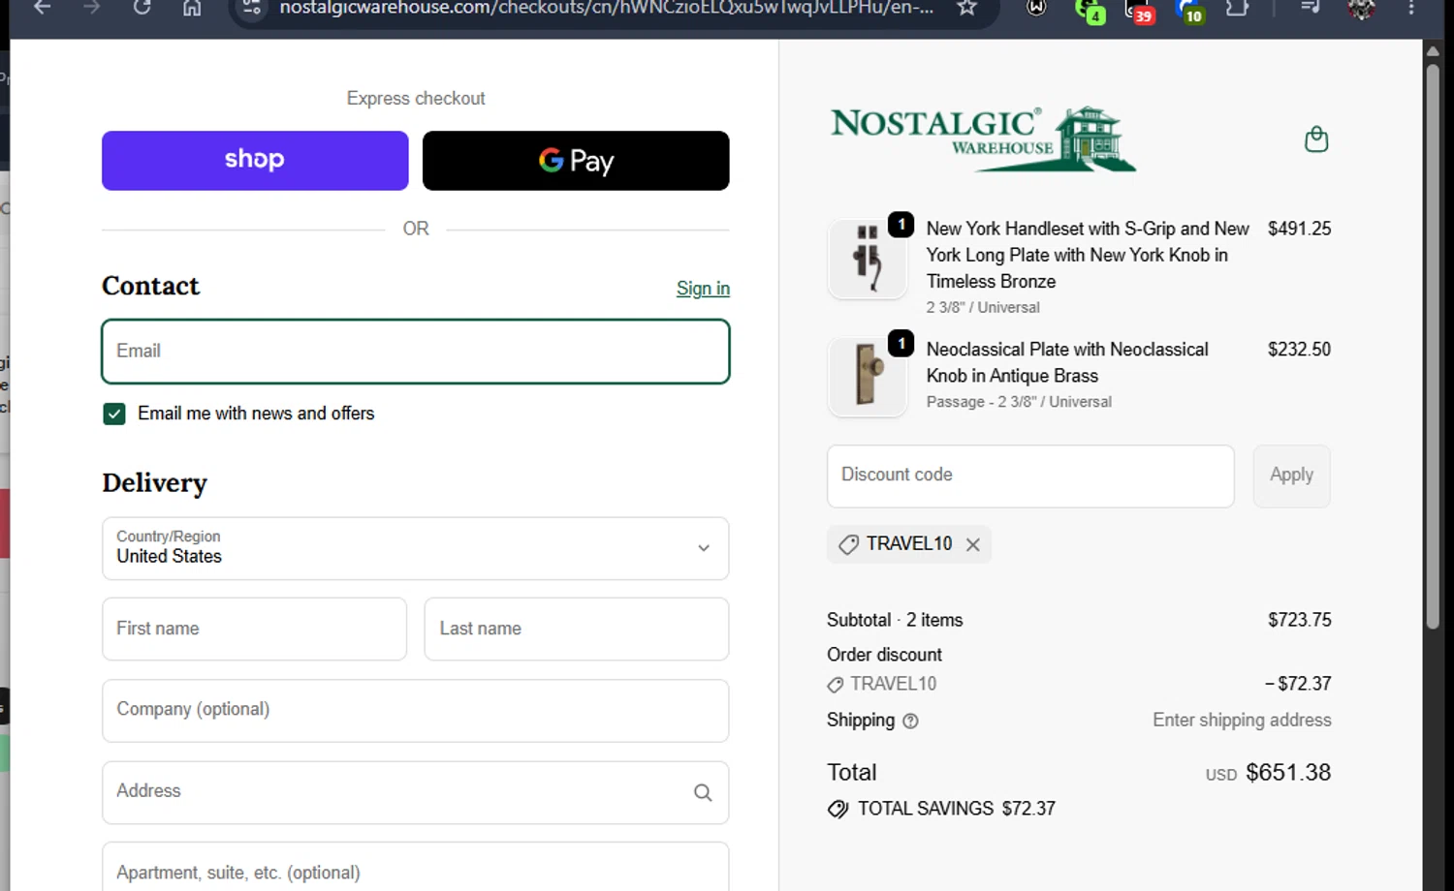Image resolution: width=1454 pixels, height=891 pixels.
Task: Click the Nostalgic Warehouse logo
Action: tap(983, 139)
